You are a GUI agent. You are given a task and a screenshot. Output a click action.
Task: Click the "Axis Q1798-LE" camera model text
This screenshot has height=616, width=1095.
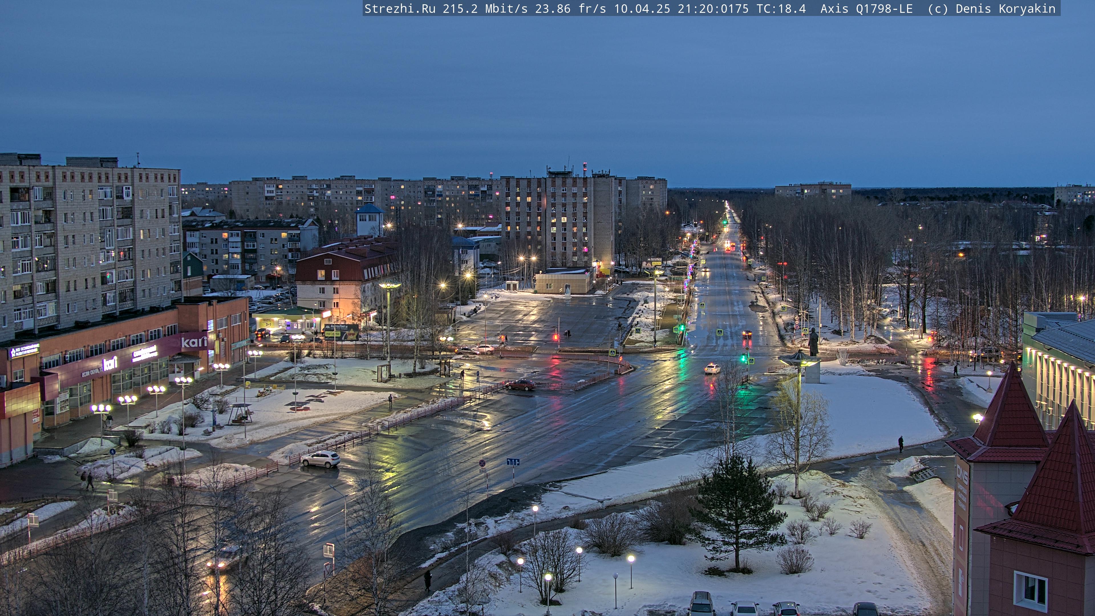point(867,9)
